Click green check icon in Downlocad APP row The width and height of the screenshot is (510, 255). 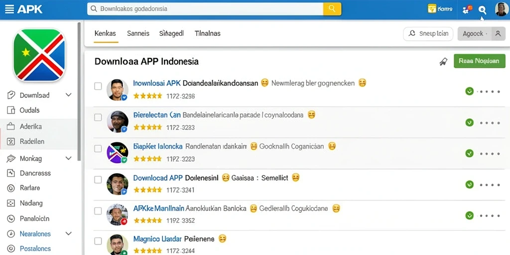pyautogui.click(x=469, y=184)
